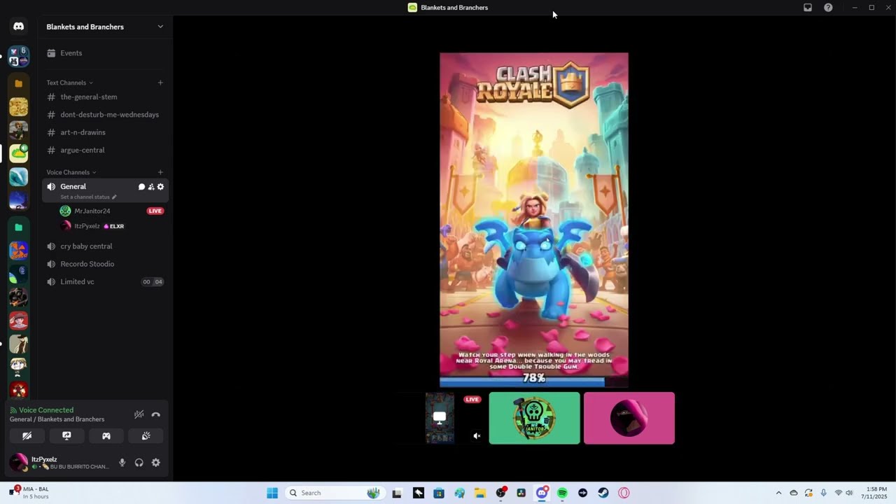The width and height of the screenshot is (896, 504).
Task: Create a new text channel plus
Action: [160, 83]
